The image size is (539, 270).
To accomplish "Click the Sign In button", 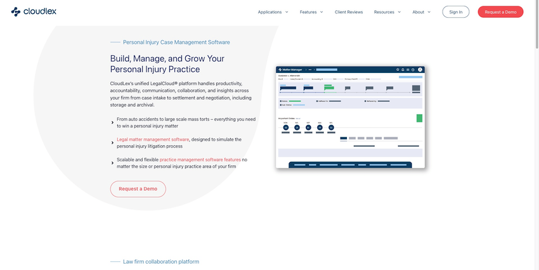I will (x=456, y=11).
